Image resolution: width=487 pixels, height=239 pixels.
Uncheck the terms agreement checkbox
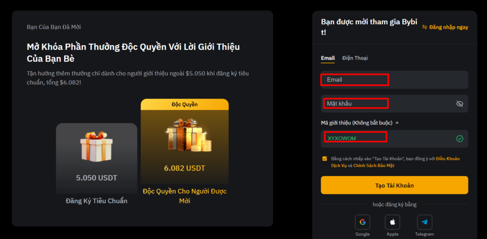(x=324, y=159)
